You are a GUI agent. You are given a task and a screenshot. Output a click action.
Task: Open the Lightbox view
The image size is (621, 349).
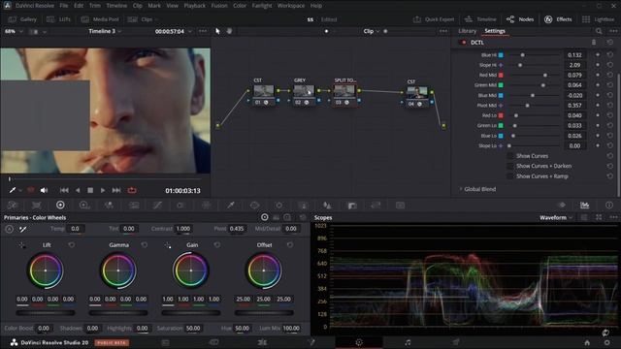point(598,19)
